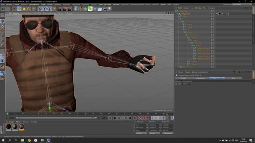Select the first material thumbnail
Image resolution: width=255 pixels, height=143 pixels.
point(8,127)
